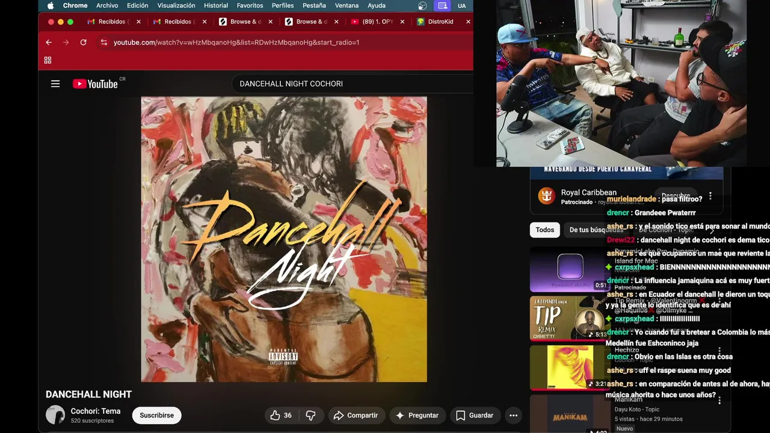Open the Cochori channel avatar
The image size is (770, 433).
(x=55, y=415)
